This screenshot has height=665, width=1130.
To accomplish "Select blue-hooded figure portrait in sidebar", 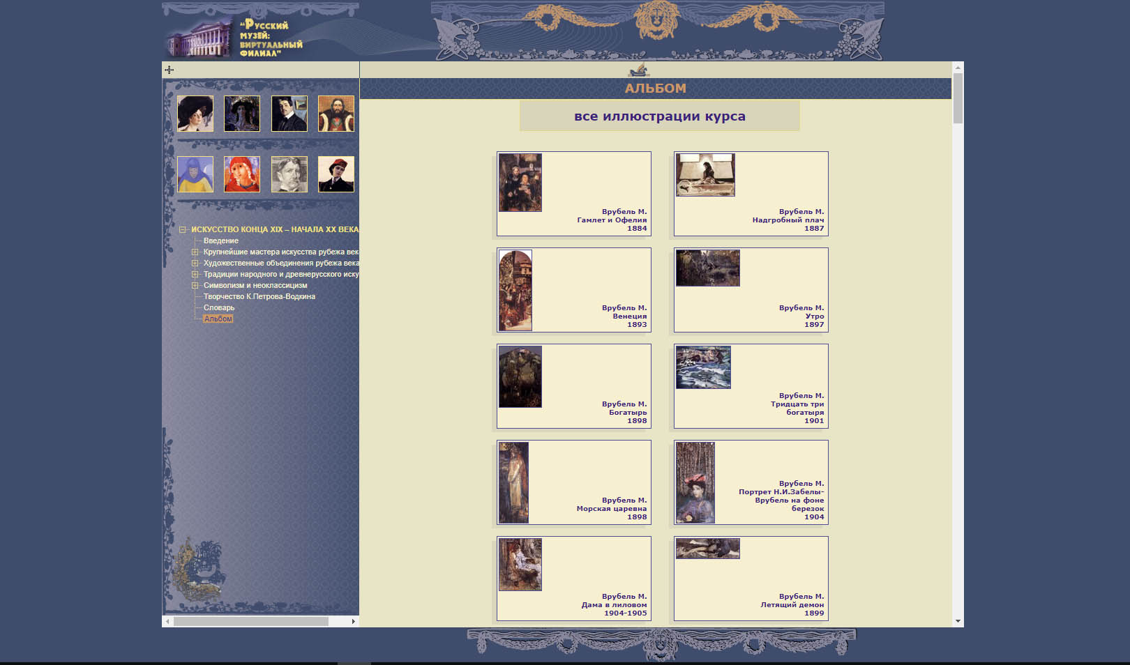I will 195,174.
